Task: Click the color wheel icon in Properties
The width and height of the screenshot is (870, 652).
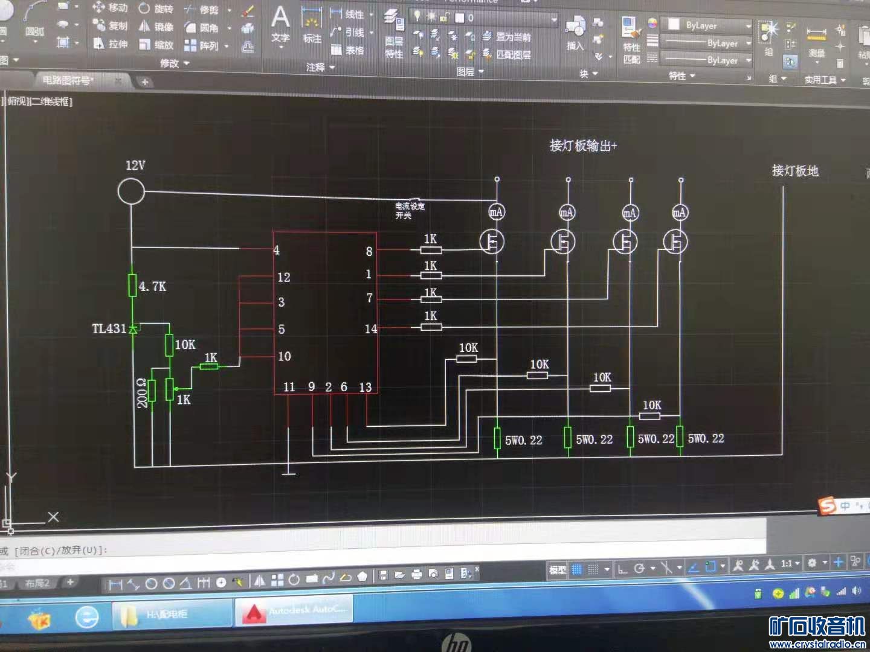Action: [652, 24]
